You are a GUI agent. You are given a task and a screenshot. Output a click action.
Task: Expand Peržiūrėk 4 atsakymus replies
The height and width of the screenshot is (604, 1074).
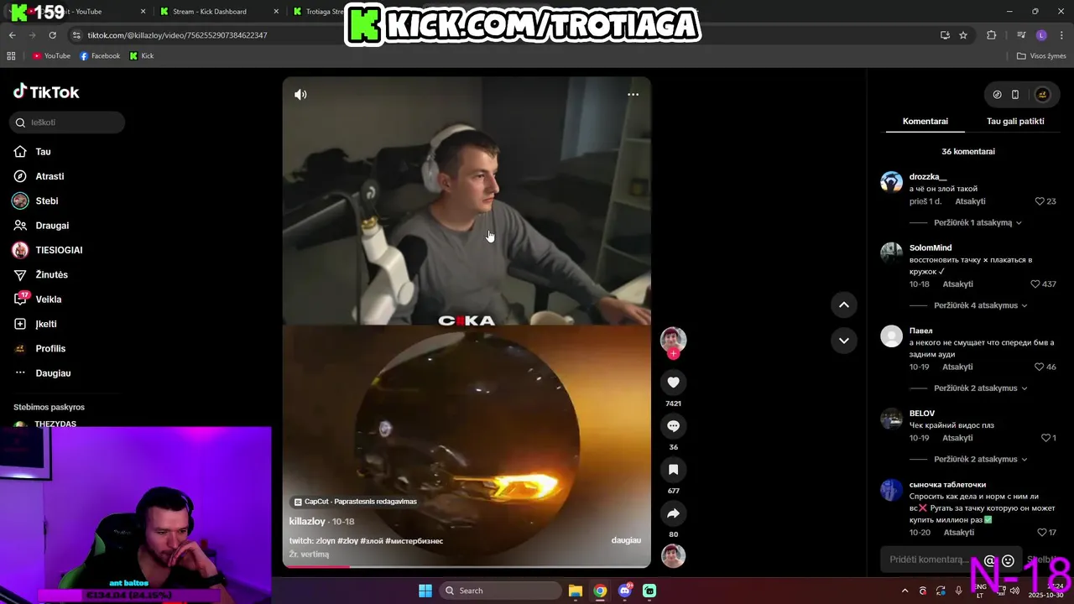980,305
